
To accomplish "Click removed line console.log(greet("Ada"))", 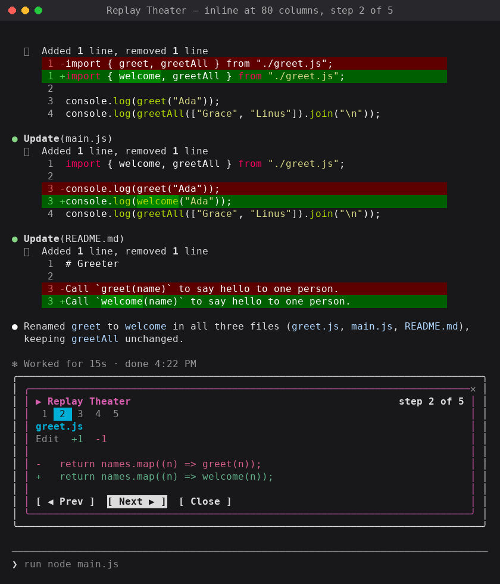I will pos(244,189).
